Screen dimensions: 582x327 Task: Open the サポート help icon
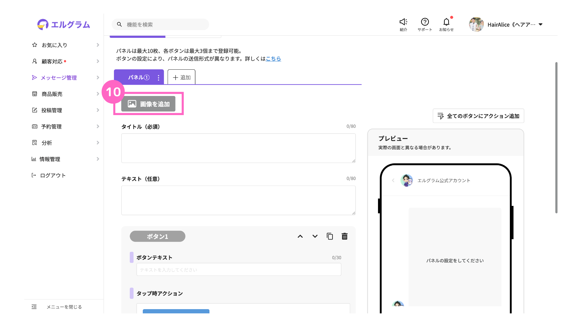pyautogui.click(x=425, y=22)
